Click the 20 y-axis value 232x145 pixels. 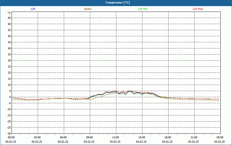point(9,73)
